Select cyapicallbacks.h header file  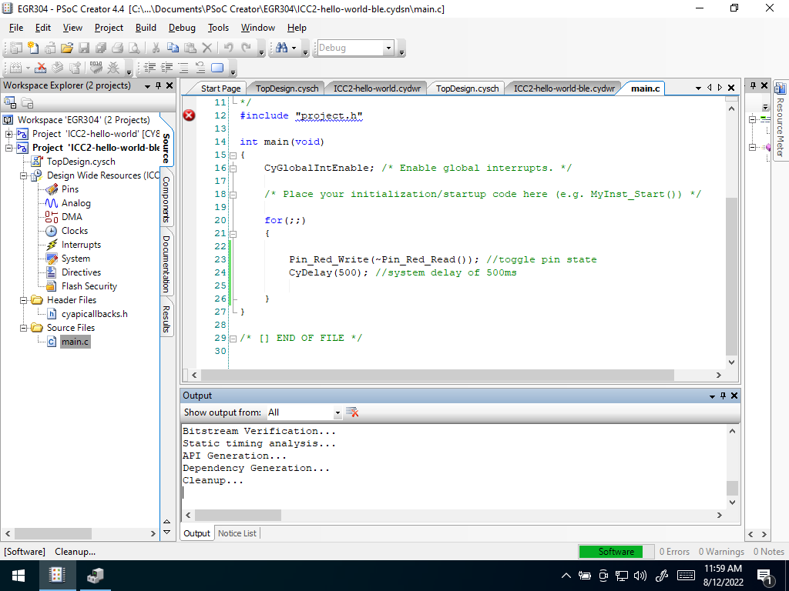pyautogui.click(x=95, y=314)
